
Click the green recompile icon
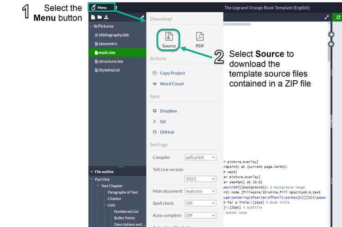(338, 17)
